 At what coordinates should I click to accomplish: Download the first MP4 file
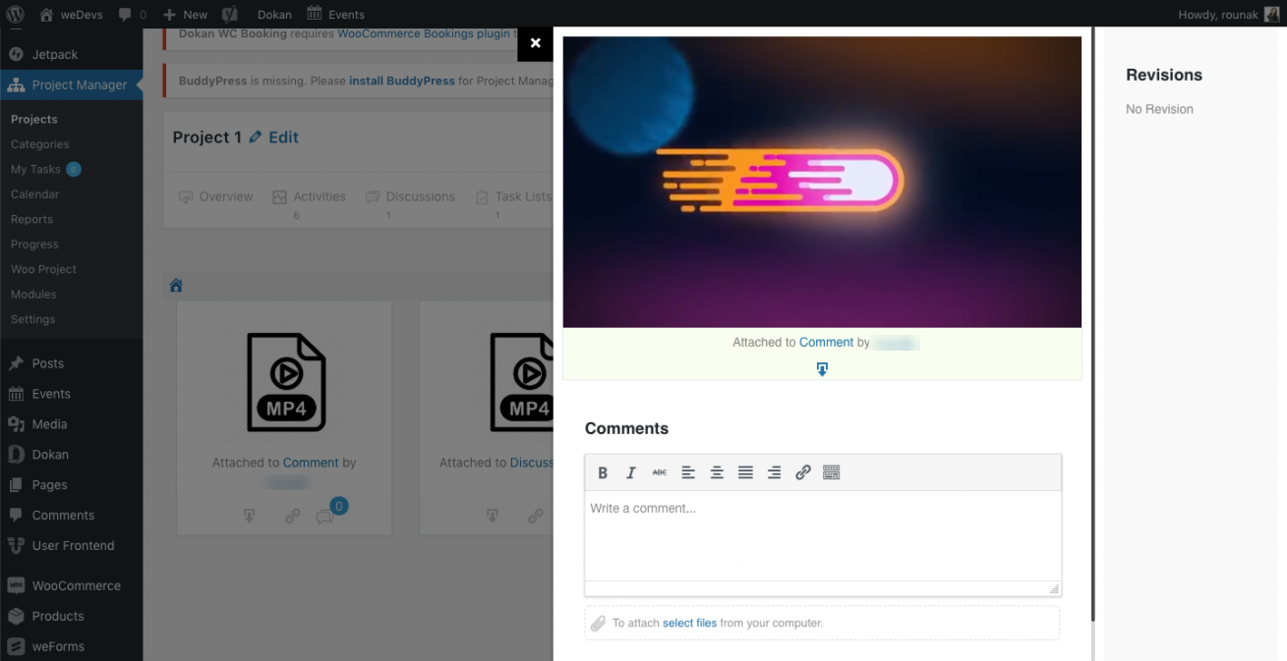pyautogui.click(x=250, y=516)
